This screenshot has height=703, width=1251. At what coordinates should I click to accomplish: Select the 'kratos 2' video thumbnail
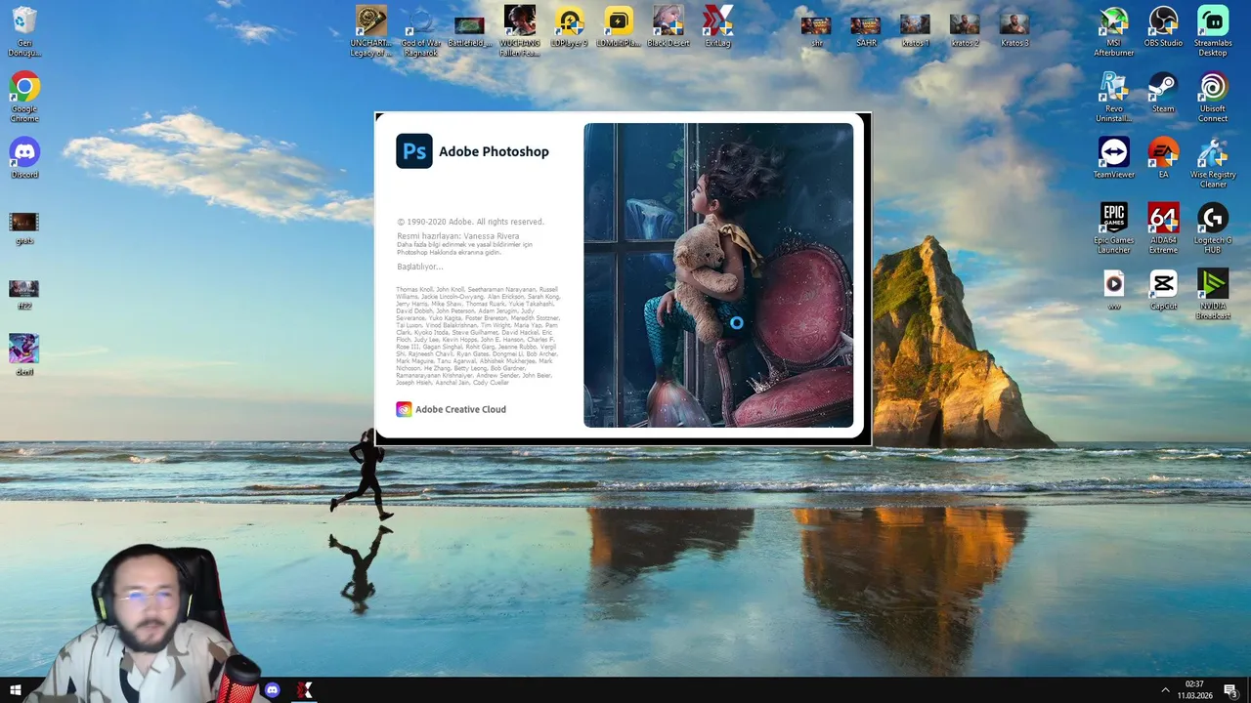[x=965, y=25]
